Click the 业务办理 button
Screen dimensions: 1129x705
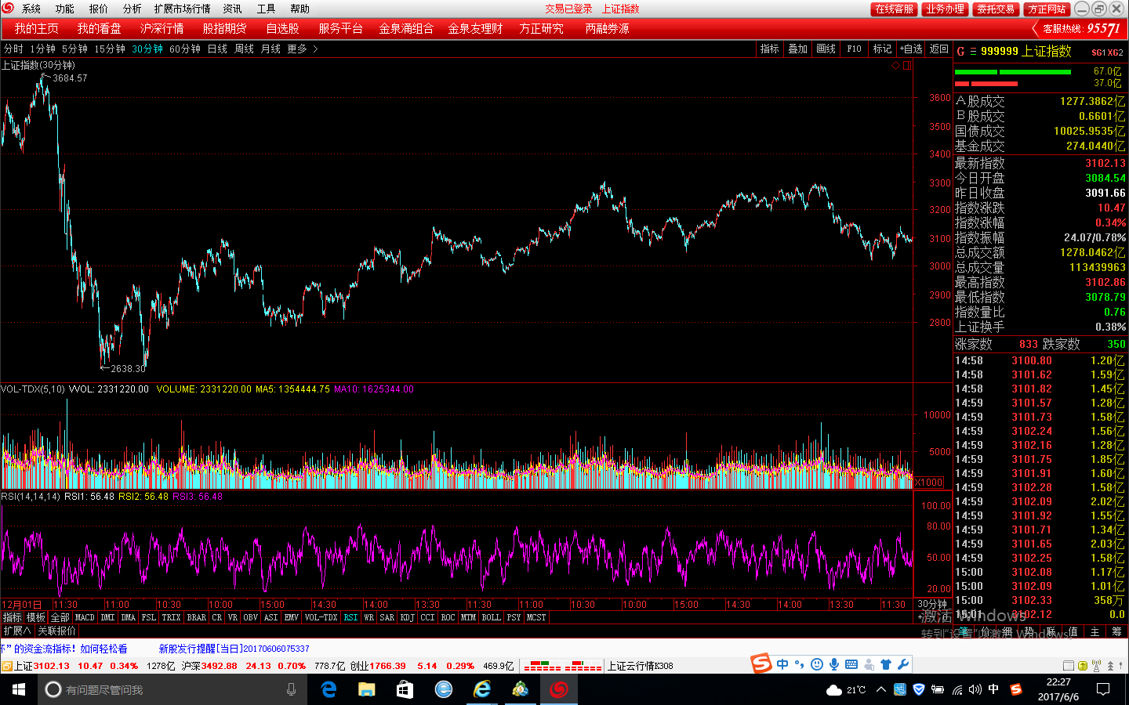945,9
